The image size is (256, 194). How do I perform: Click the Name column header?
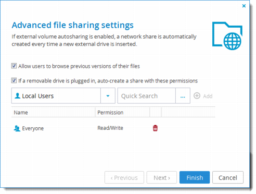pos(53,113)
